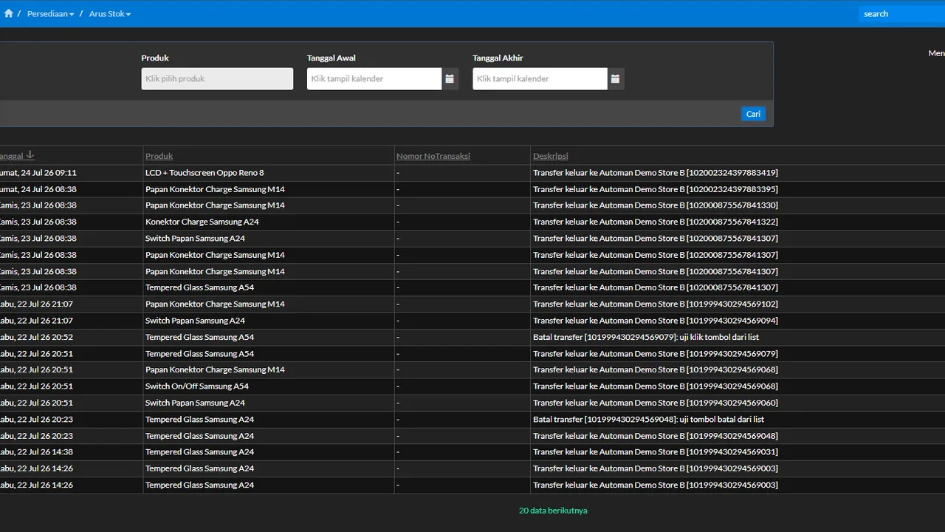Screen dimensions: 945x532
Task: Select description ending 101999430294569102
Action: tap(655, 304)
